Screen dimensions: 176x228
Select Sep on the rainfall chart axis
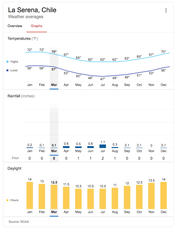(x=127, y=151)
